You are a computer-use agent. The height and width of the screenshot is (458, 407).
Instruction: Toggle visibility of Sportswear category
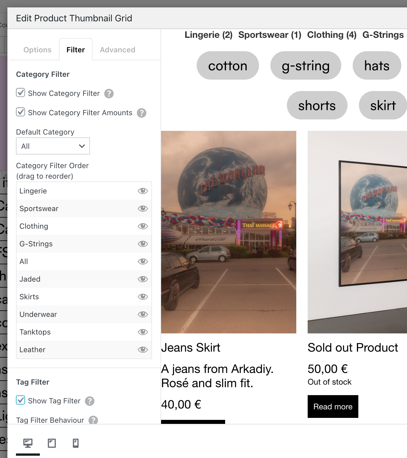(x=143, y=209)
